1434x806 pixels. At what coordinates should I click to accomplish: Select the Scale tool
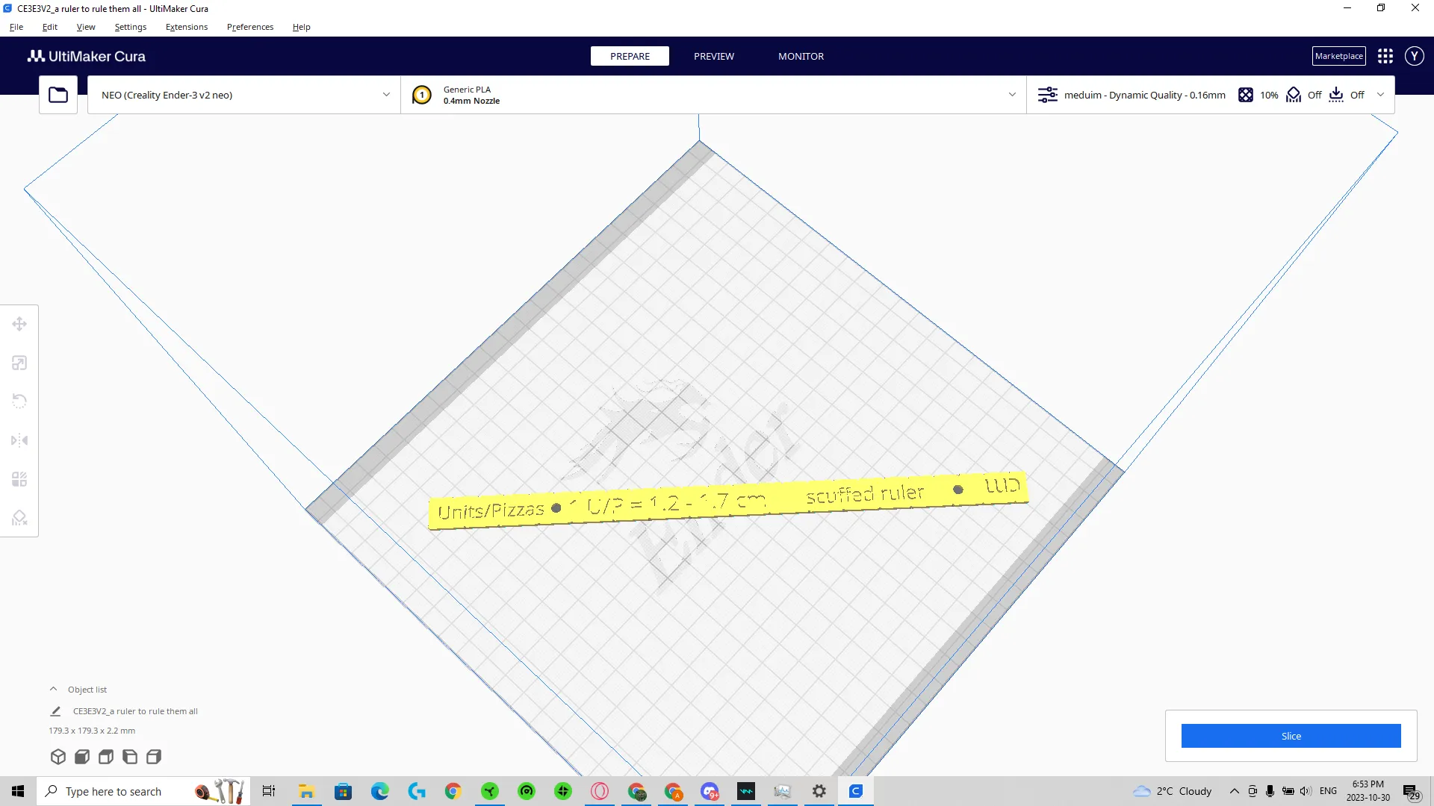[x=19, y=363]
